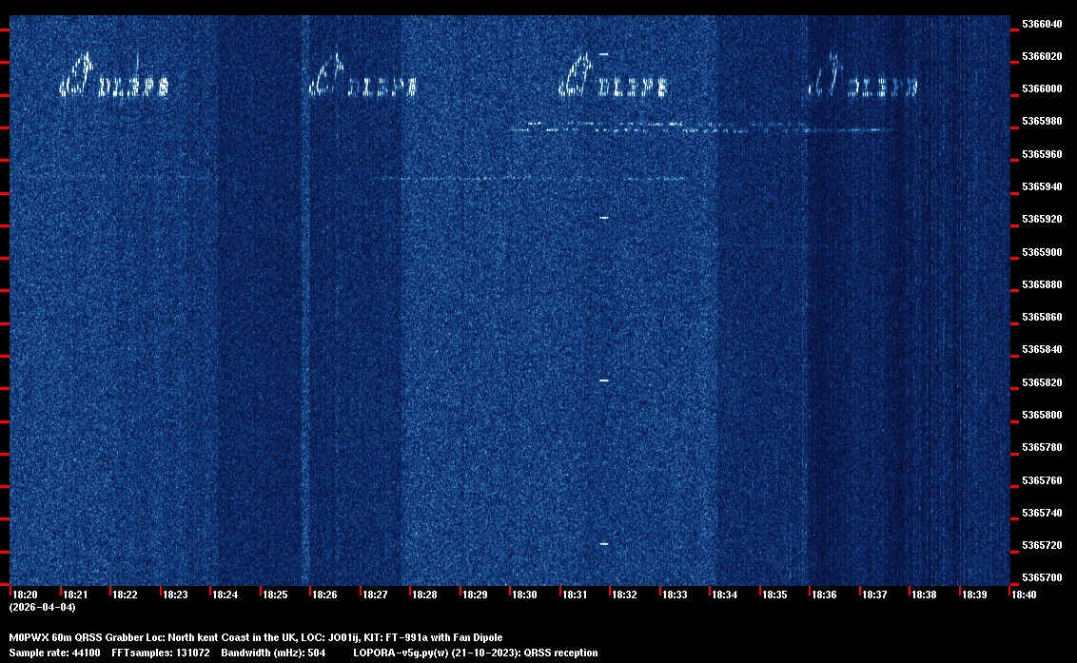Click the 18:21 time axis label
This screenshot has width=1077, height=663.
pyautogui.click(x=75, y=595)
